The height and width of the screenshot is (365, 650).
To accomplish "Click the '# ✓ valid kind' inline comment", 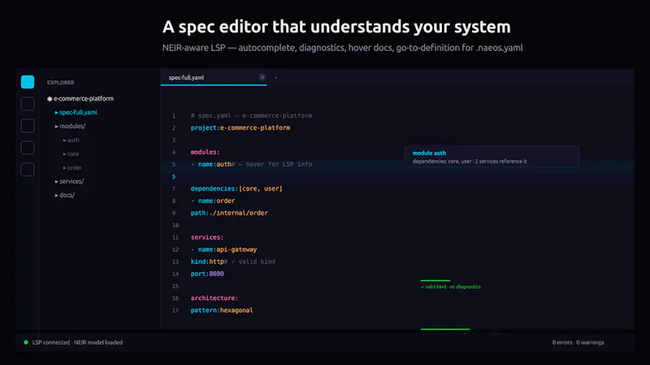I will click(249, 261).
